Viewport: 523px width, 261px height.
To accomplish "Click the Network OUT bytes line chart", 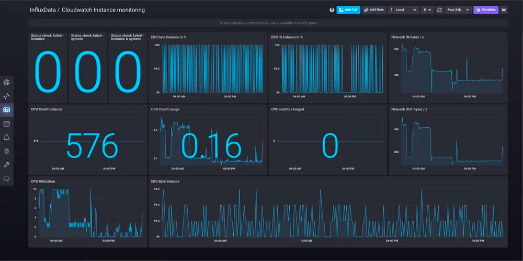I will pos(452,141).
